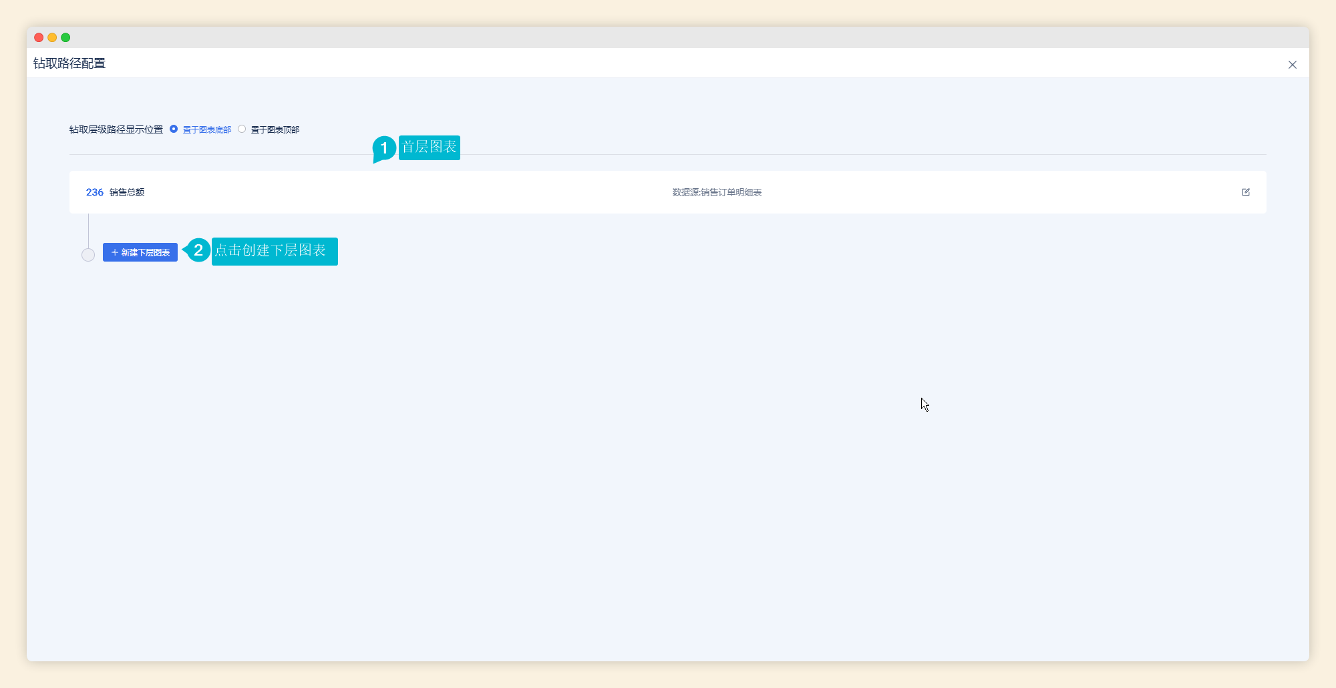This screenshot has height=688, width=1336.
Task: Click the empty circle node beside 新建下层图表
Action: [x=88, y=255]
